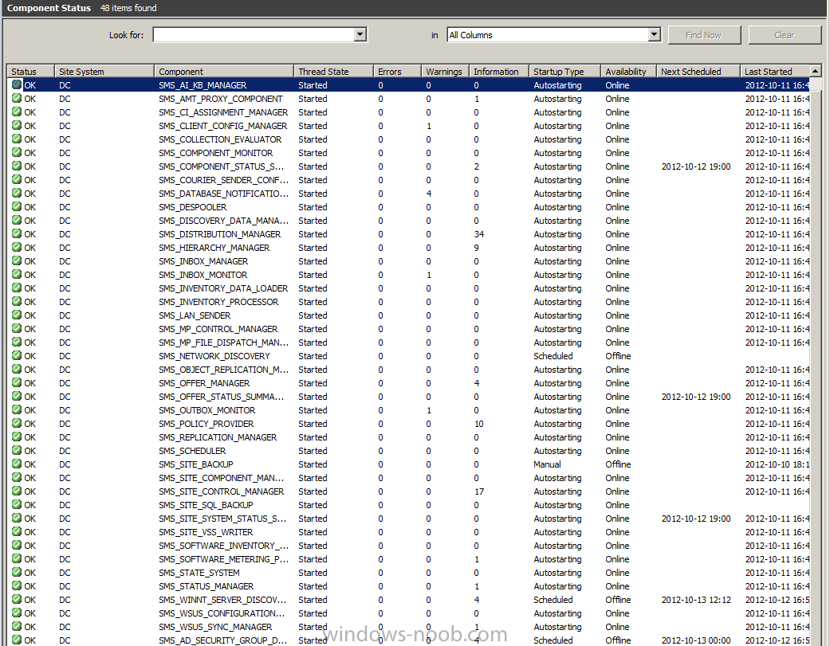830x646 pixels.
Task: Select the SMS_WINNT_SERVER_DISCOV... component name
Action: pyautogui.click(x=222, y=600)
